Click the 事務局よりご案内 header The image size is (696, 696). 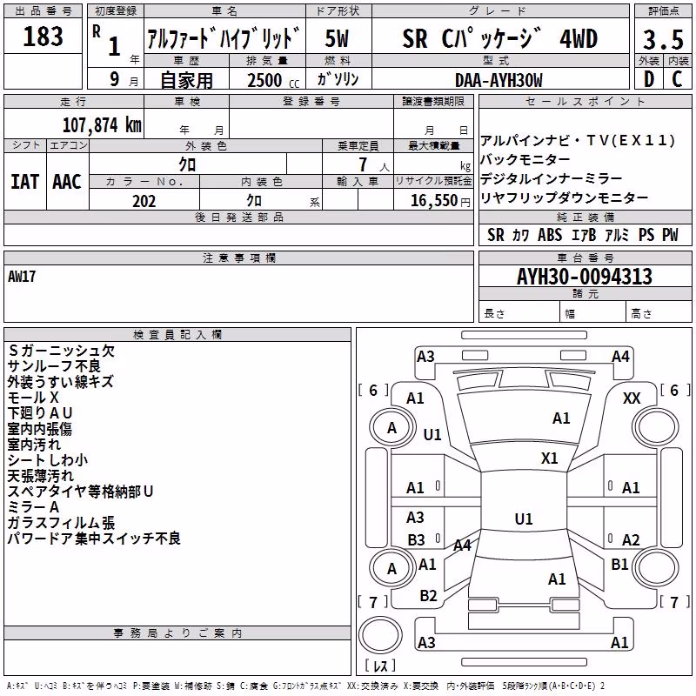pos(177,633)
